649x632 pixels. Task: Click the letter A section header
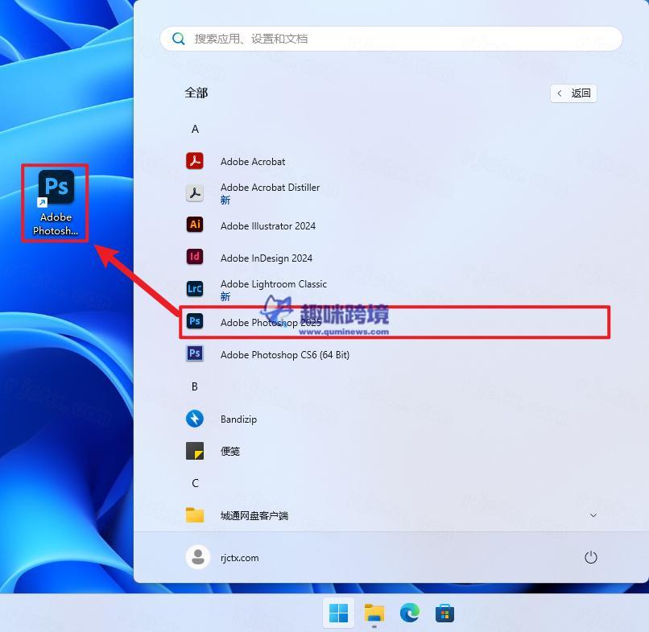(195, 129)
